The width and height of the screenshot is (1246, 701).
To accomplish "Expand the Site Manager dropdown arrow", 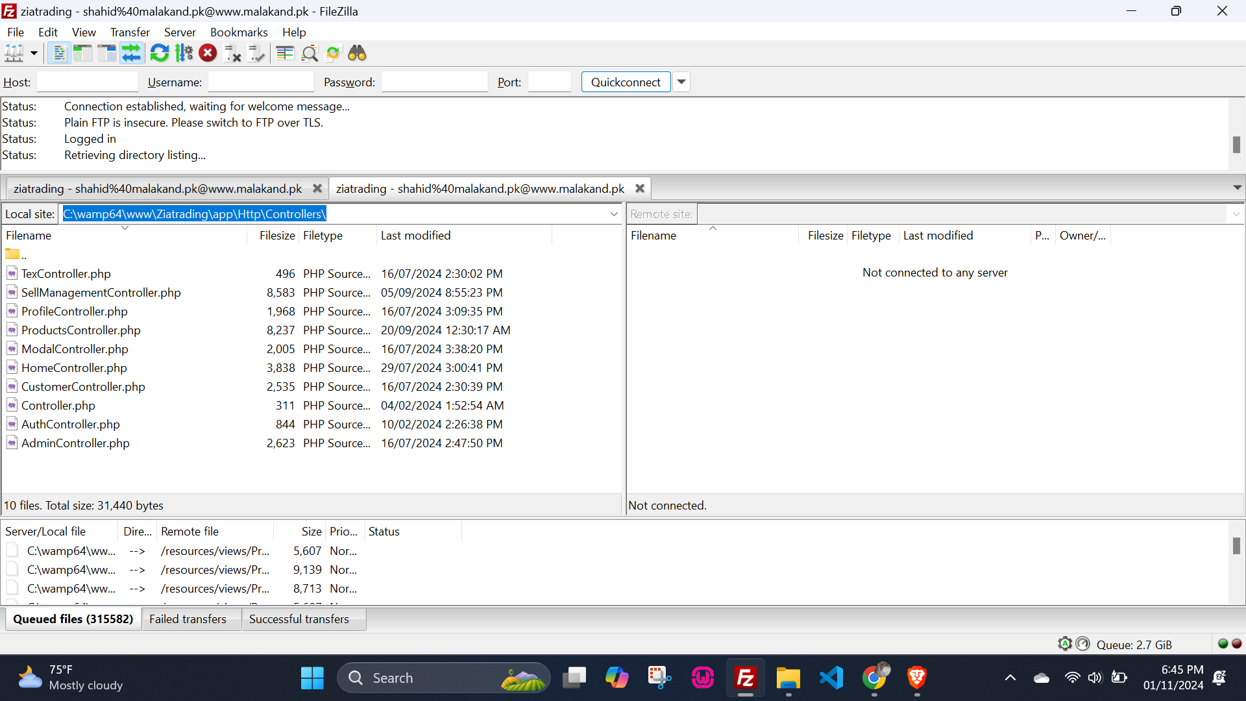I will (x=34, y=53).
